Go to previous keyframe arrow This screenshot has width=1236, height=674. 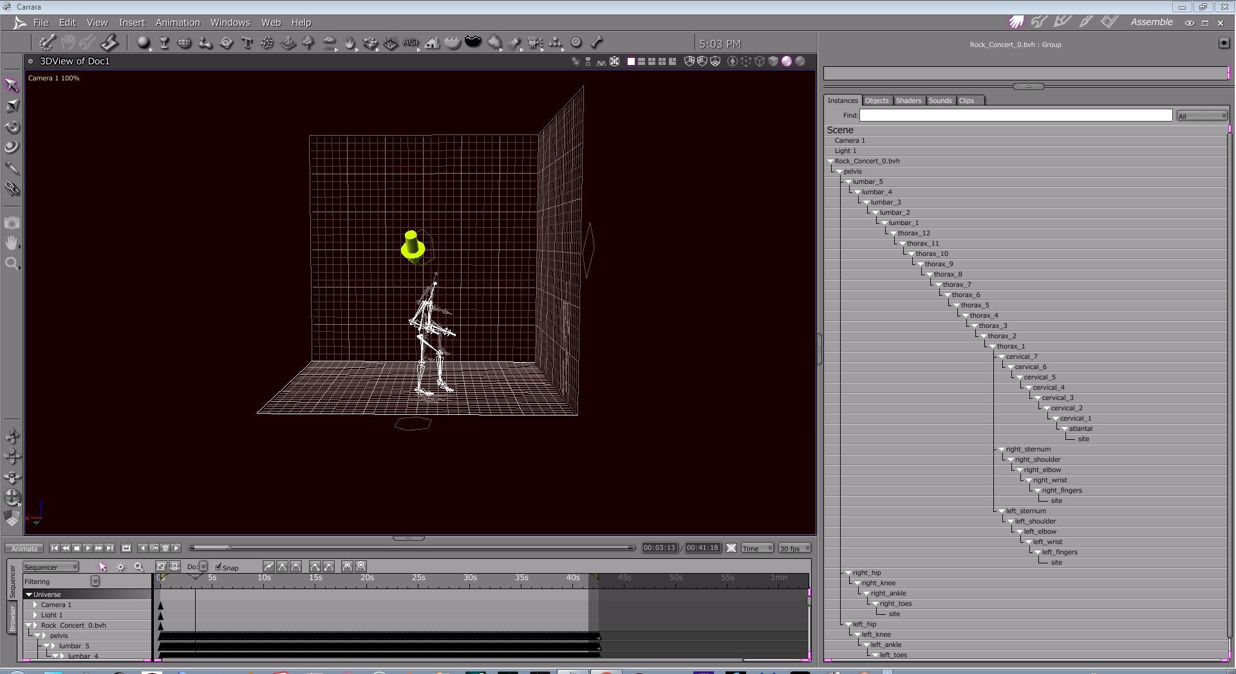(x=142, y=548)
